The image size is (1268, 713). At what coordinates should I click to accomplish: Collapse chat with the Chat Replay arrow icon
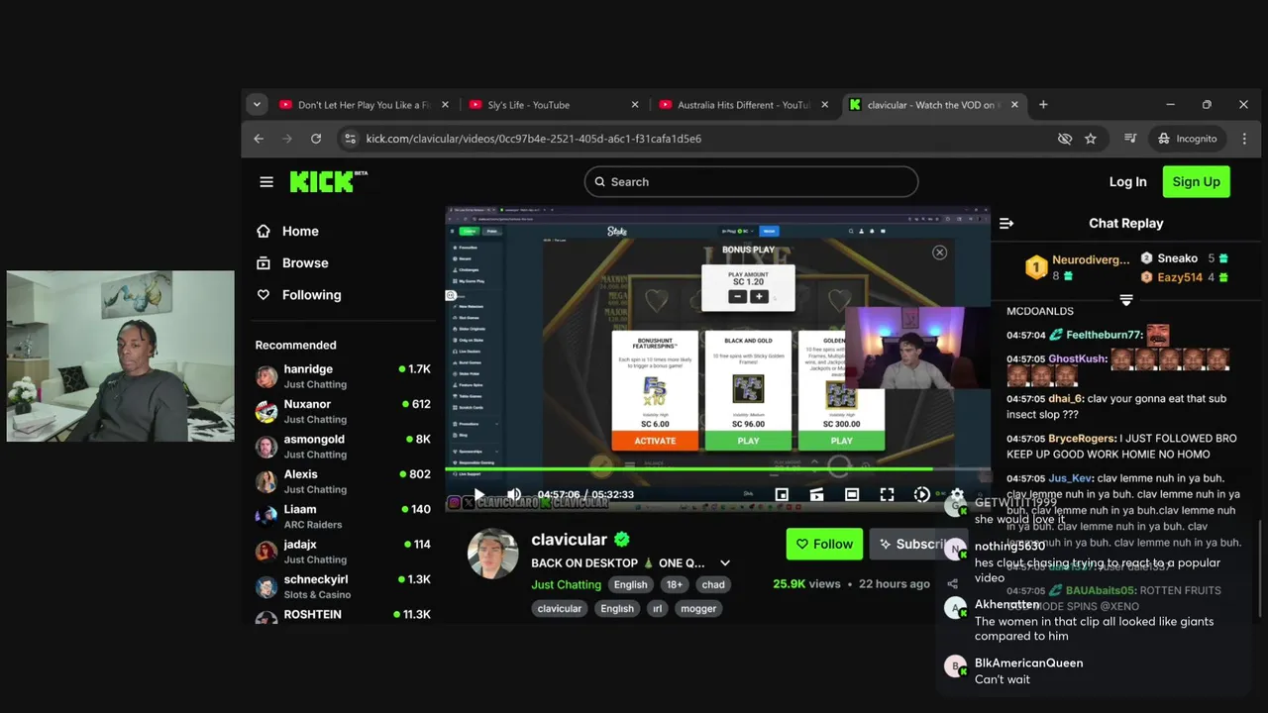click(1006, 224)
